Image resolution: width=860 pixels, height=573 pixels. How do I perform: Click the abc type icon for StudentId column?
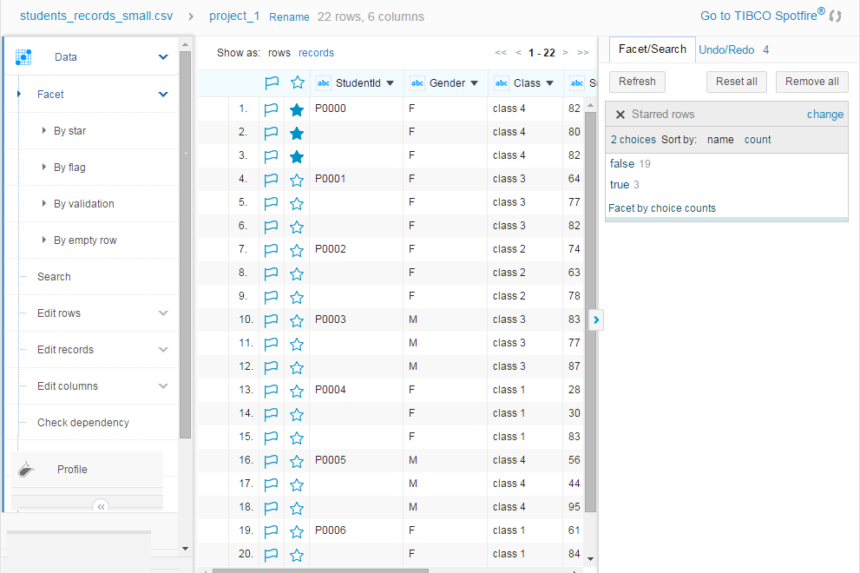tap(323, 83)
